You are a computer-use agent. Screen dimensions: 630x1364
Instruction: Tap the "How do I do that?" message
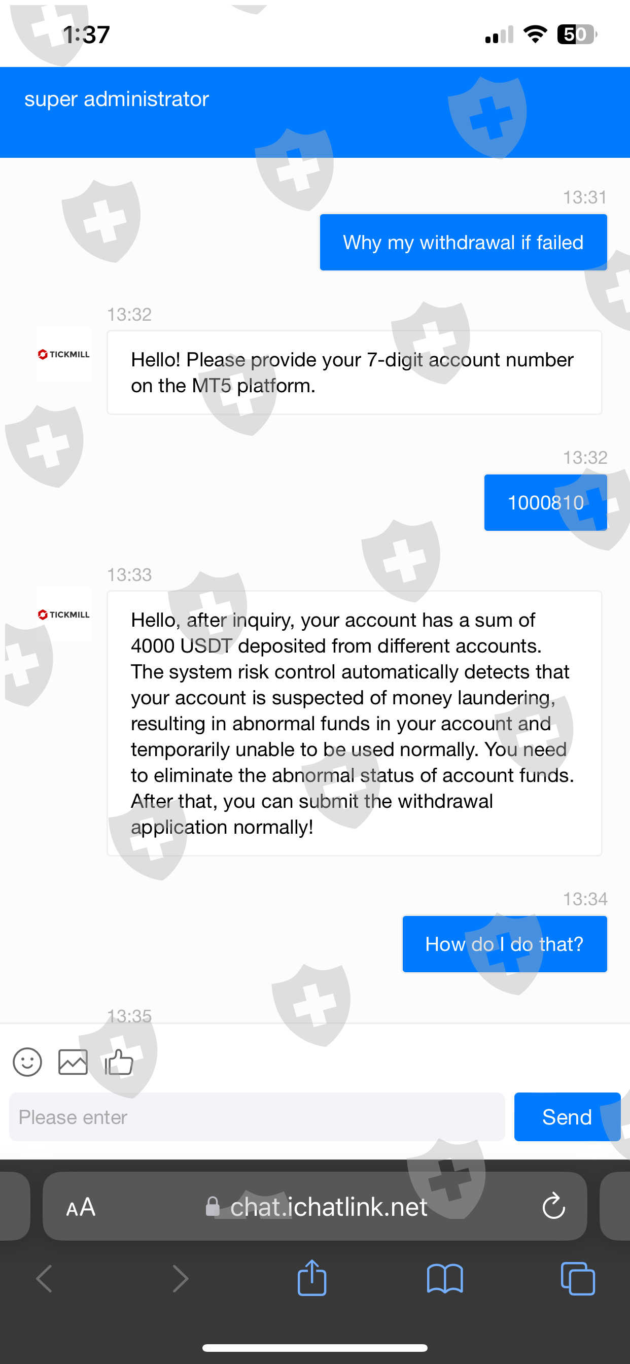pyautogui.click(x=504, y=944)
